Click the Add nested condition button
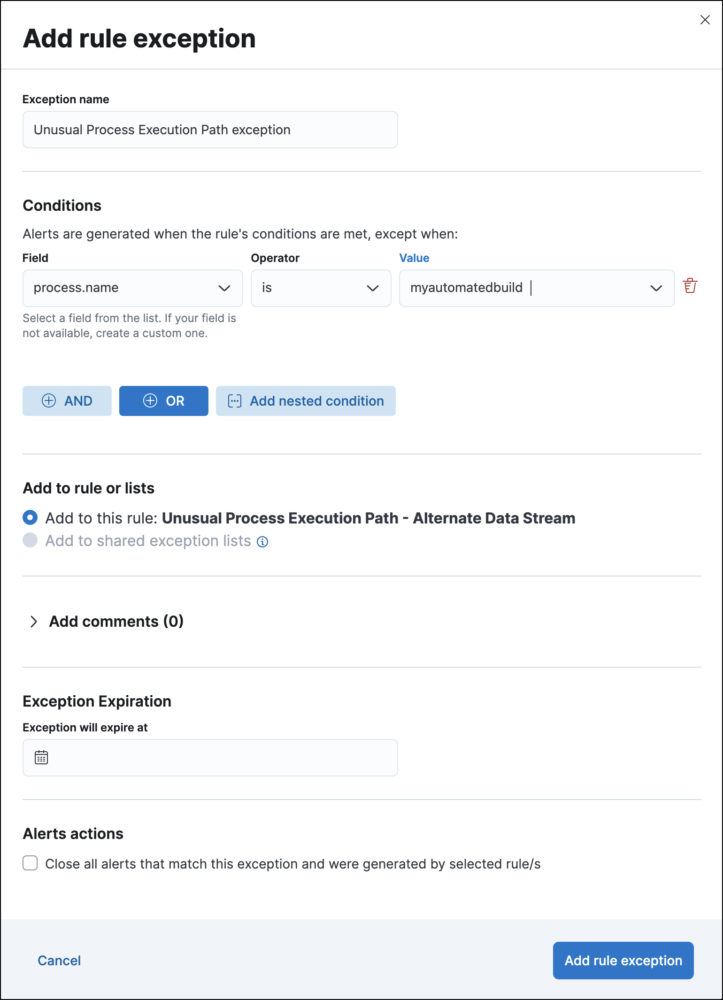This screenshot has width=723, height=1000. coord(306,400)
